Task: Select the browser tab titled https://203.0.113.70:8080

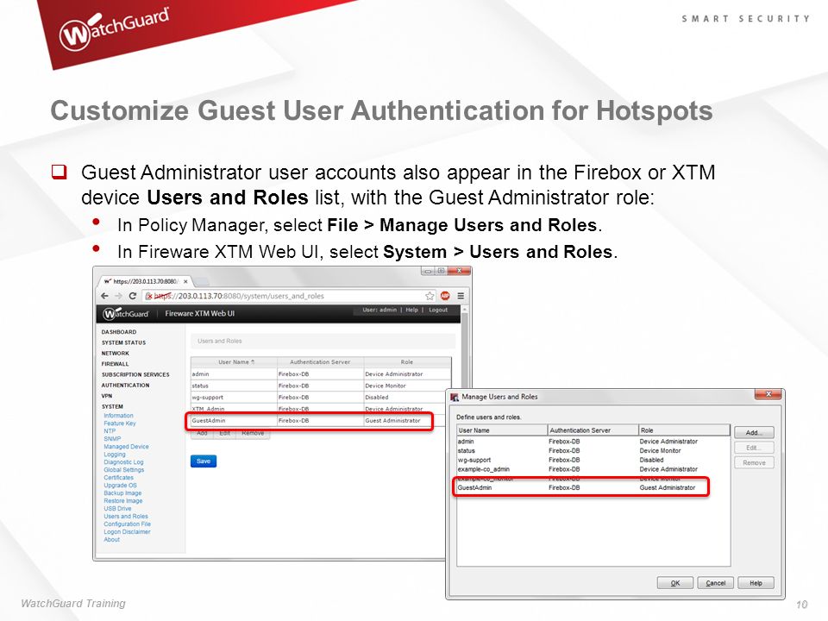Action: pos(145,281)
